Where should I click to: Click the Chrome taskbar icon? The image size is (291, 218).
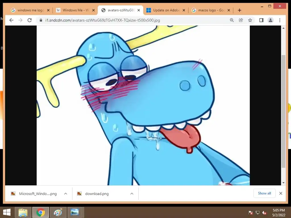41,212
